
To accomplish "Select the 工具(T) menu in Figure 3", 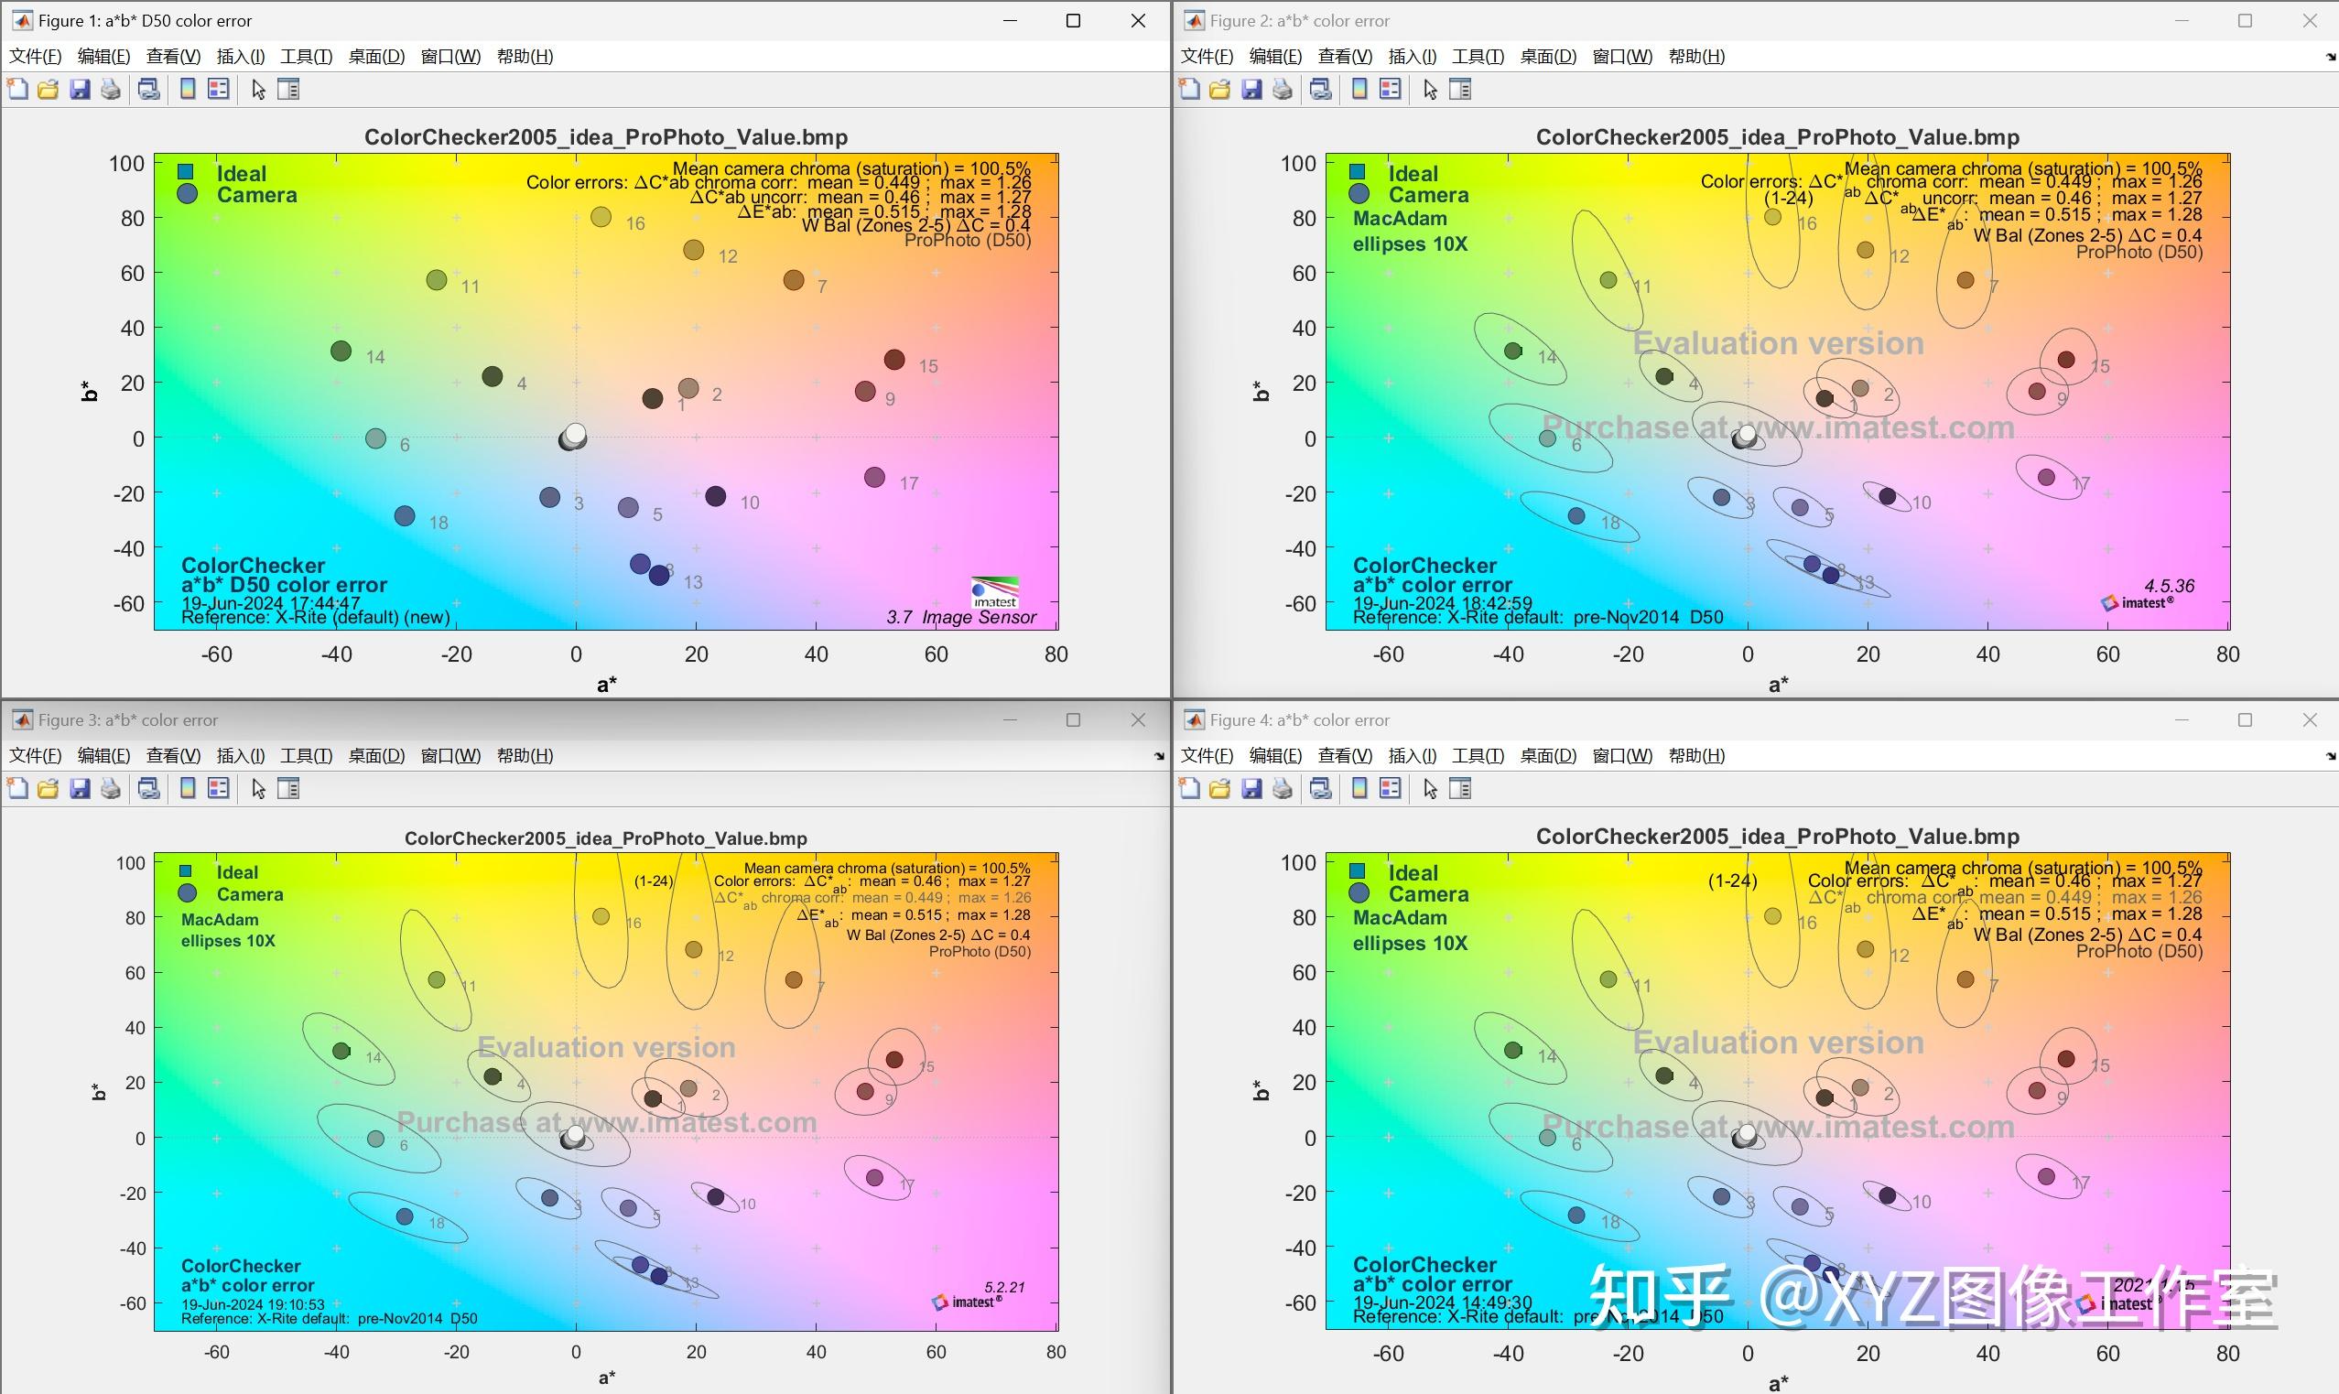I will coord(307,754).
